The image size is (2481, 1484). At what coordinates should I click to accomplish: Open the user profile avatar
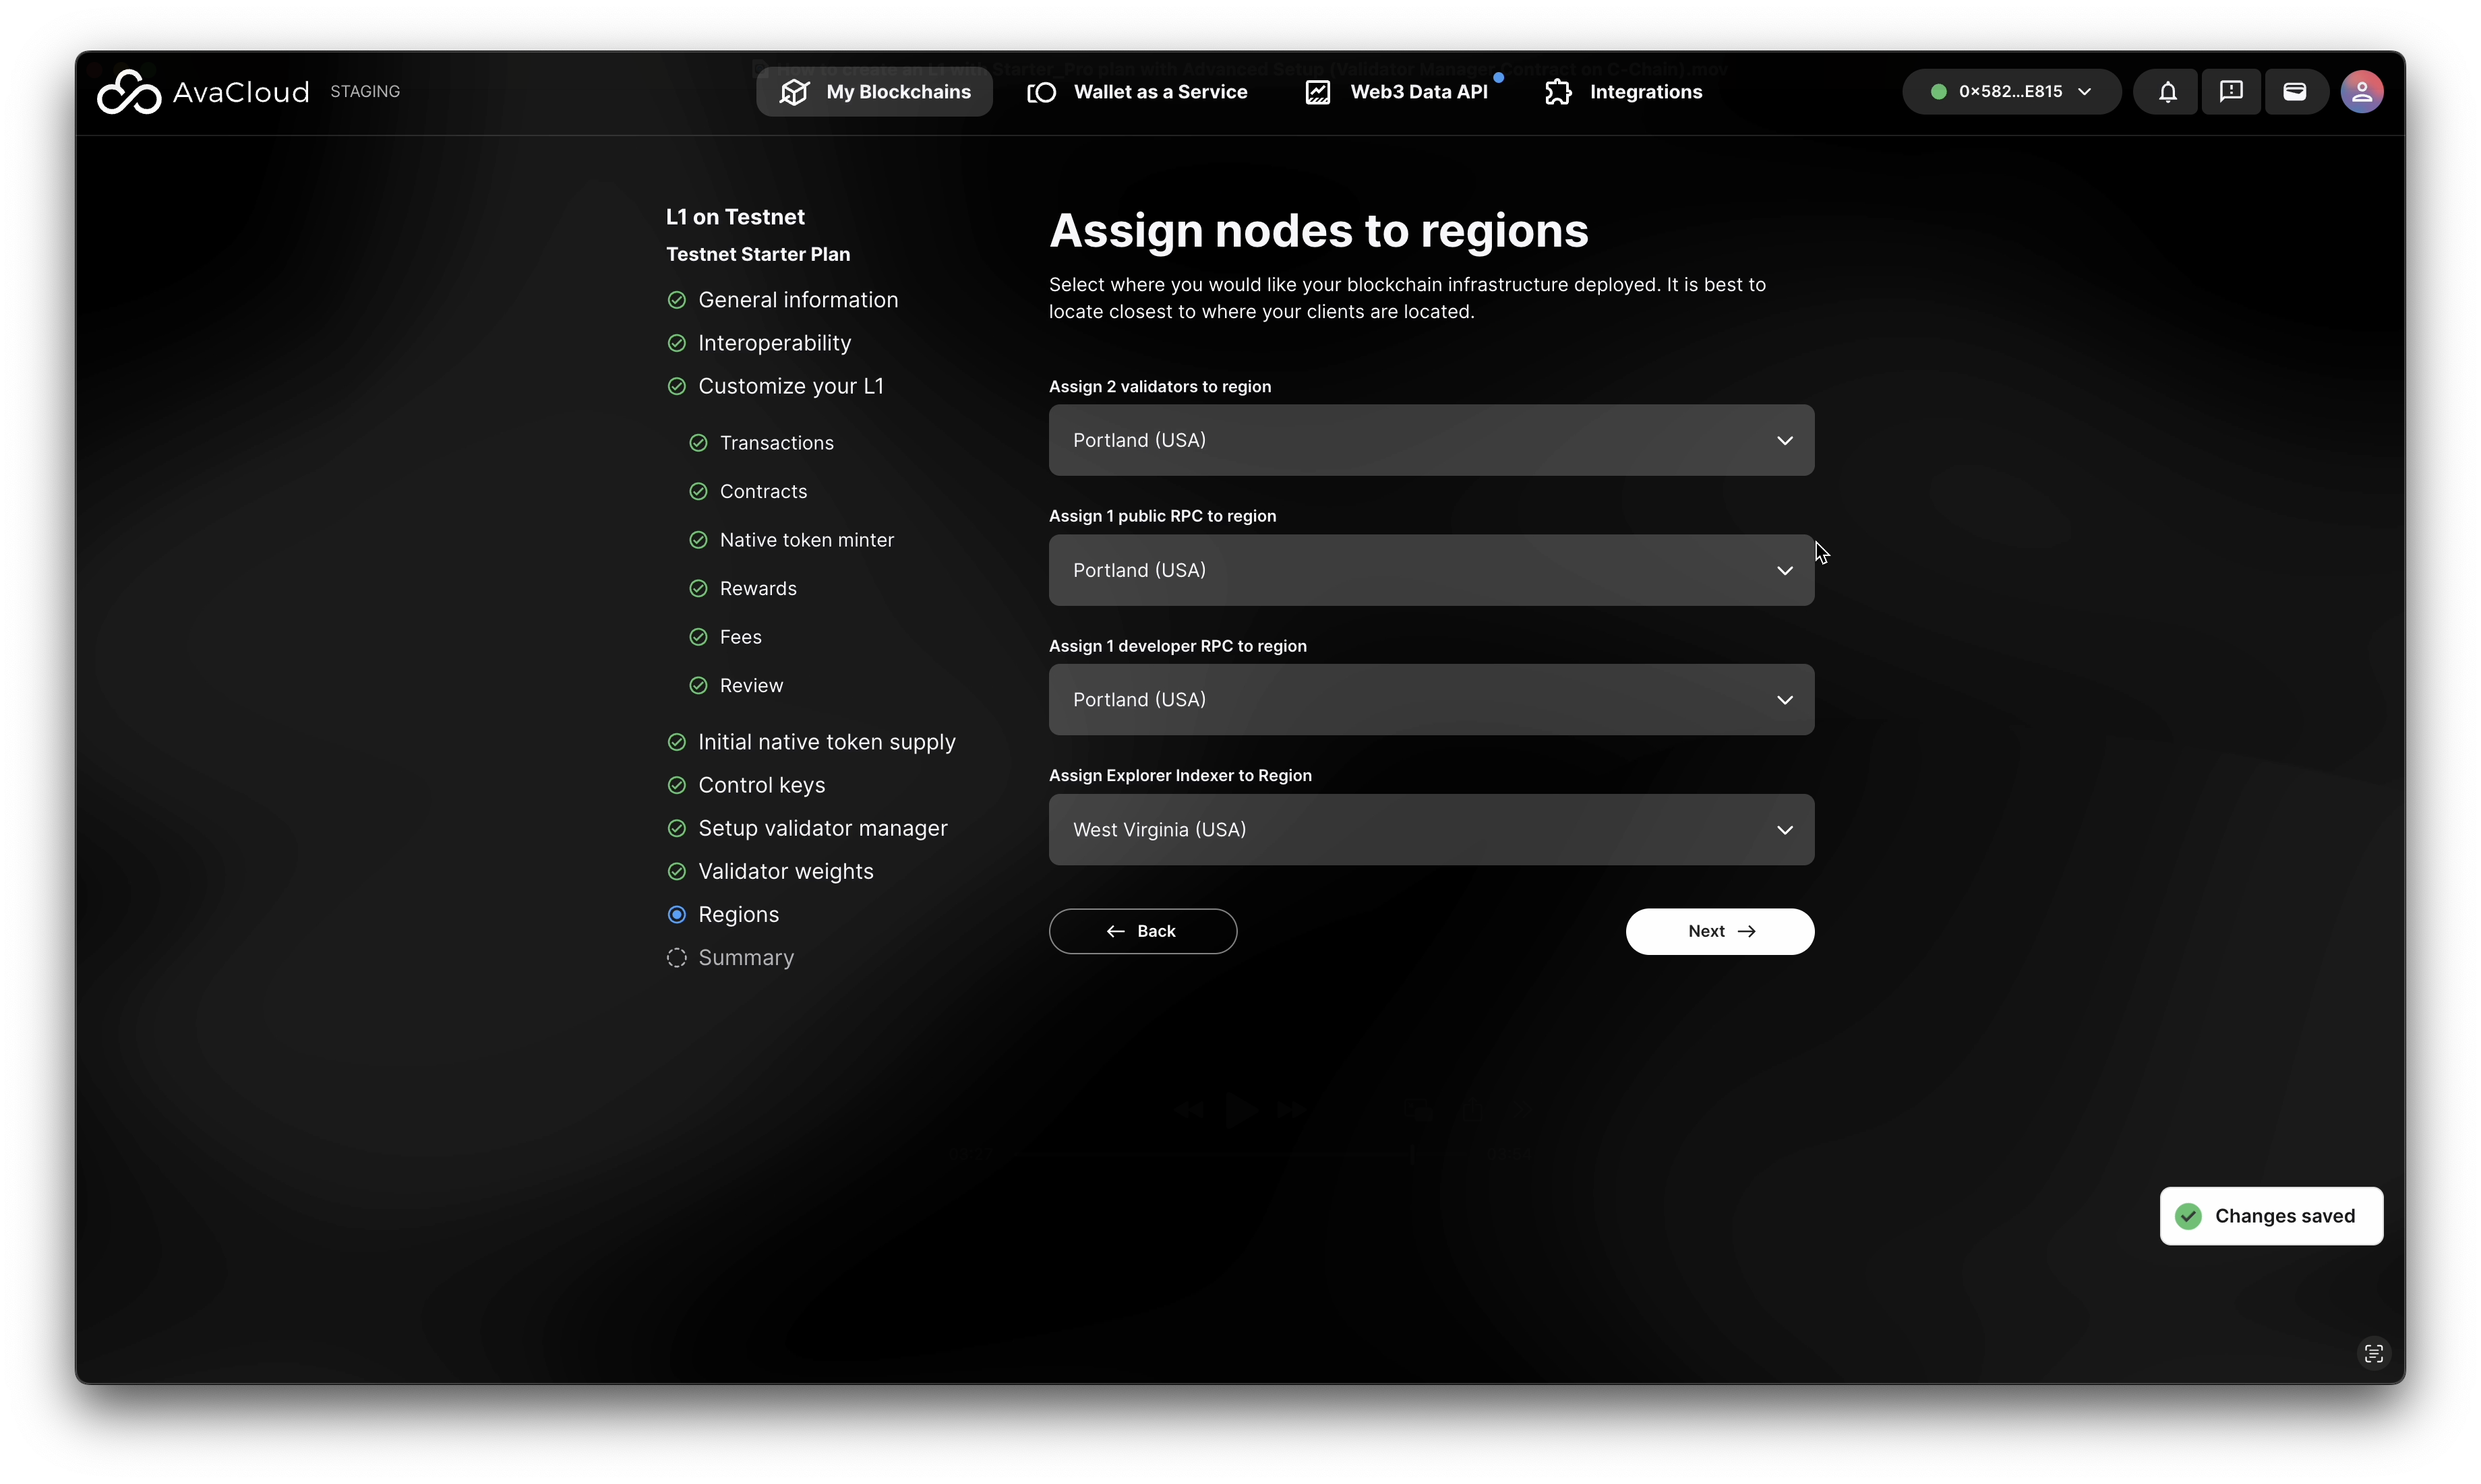(2361, 92)
